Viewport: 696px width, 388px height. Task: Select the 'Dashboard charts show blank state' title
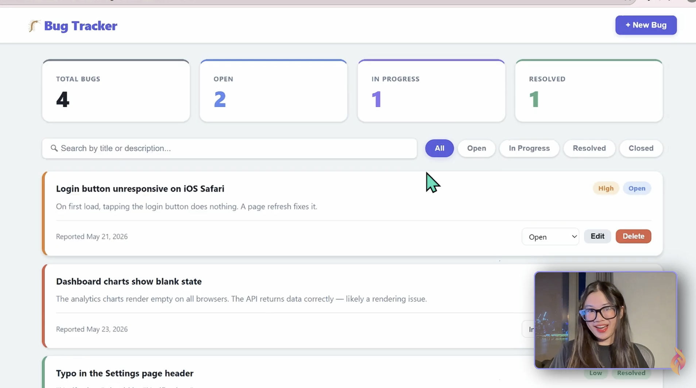click(129, 282)
